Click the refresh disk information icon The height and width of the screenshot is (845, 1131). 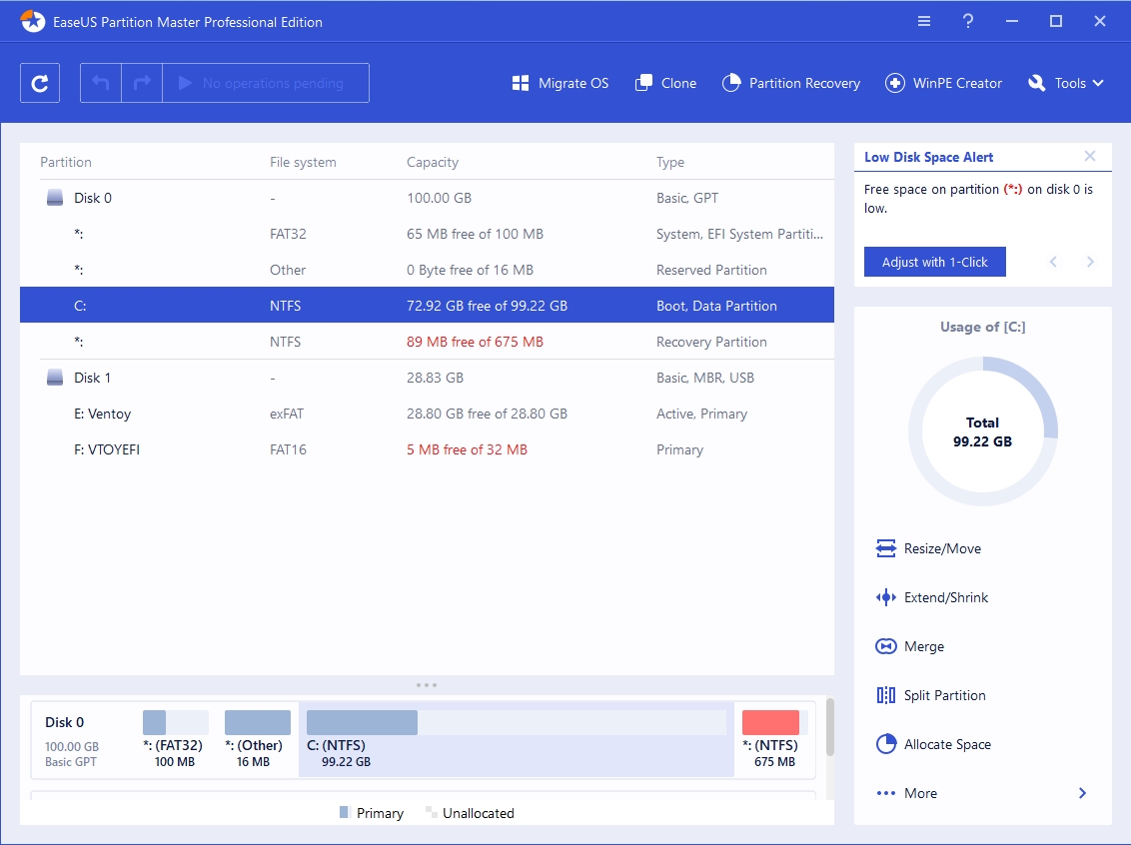coord(40,83)
